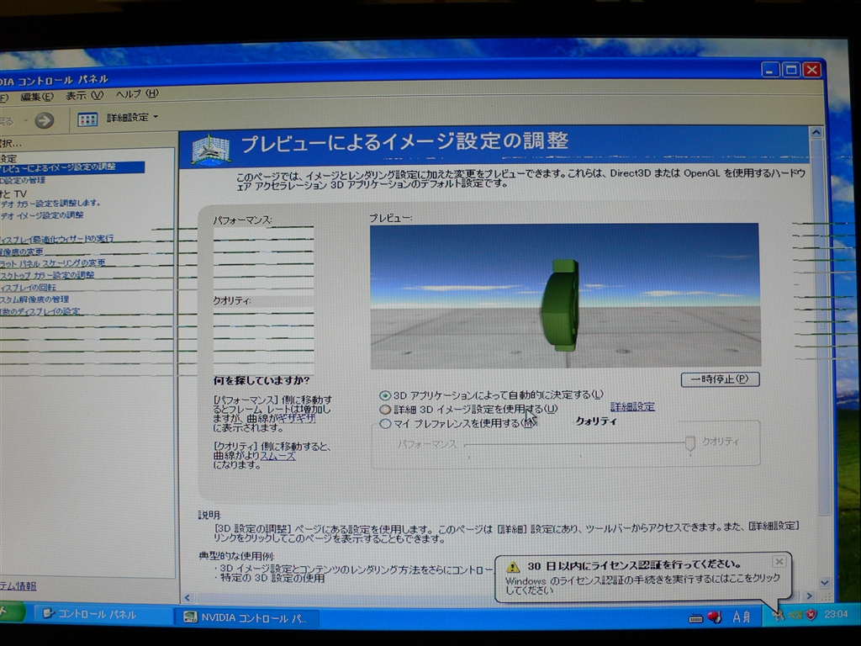Open ビデオ イメージ設定の調整 task
Image resolution: width=861 pixels, height=646 pixels.
coord(42,215)
